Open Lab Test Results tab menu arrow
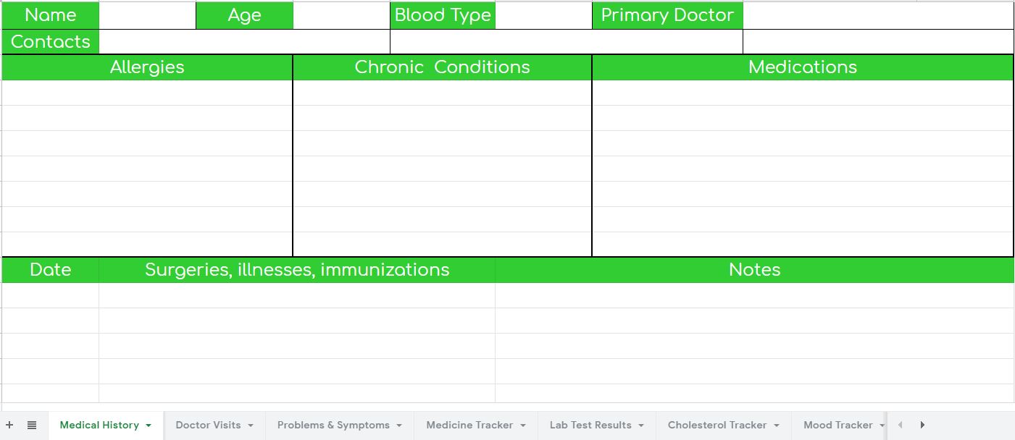 point(641,426)
